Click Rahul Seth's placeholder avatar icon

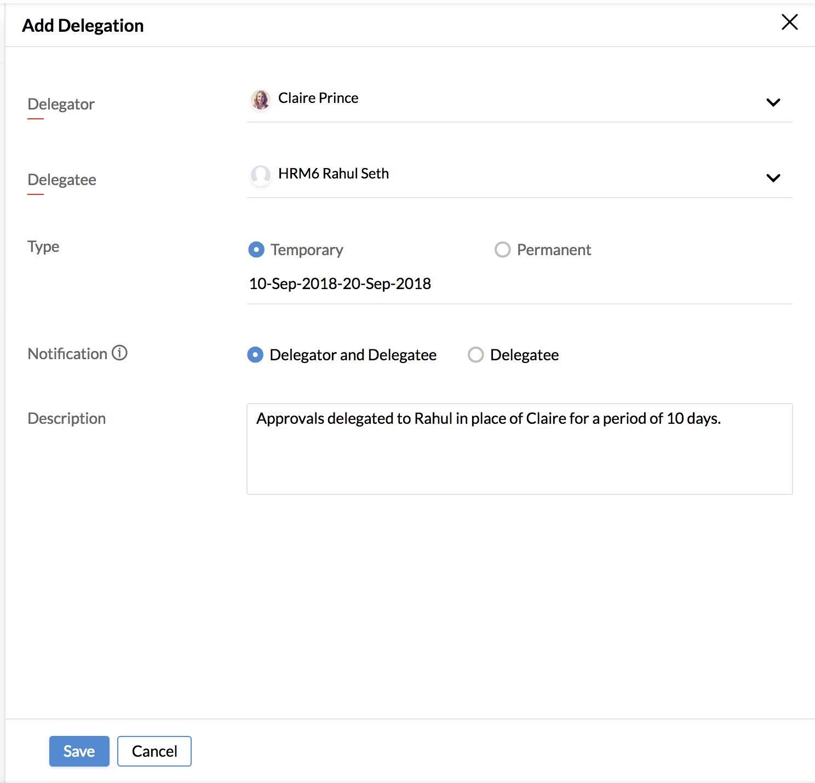[x=260, y=175]
